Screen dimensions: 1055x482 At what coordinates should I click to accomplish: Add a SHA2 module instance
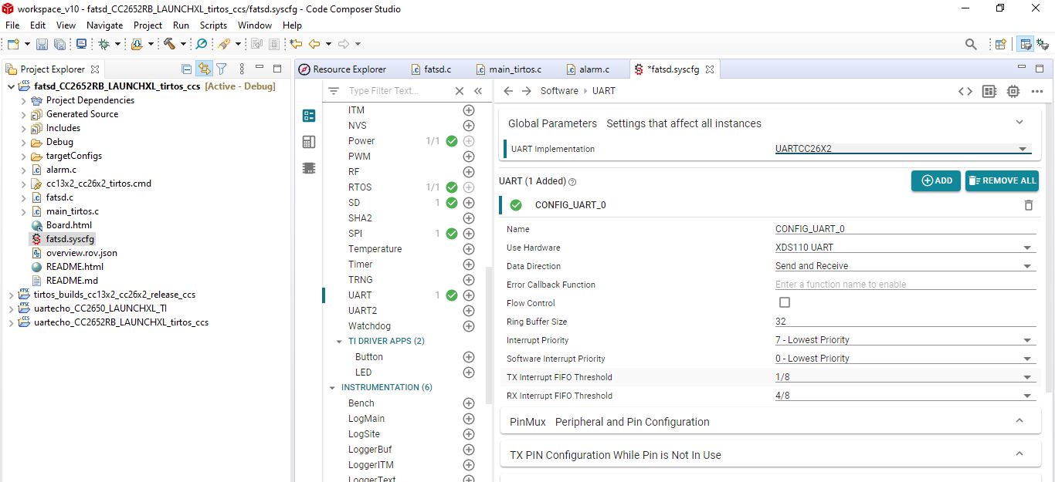coord(468,218)
